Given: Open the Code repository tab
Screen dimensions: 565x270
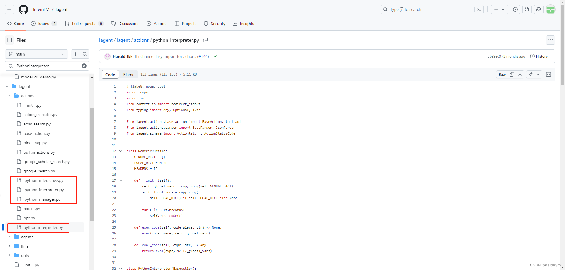Looking at the screenshot, I should (15, 24).
